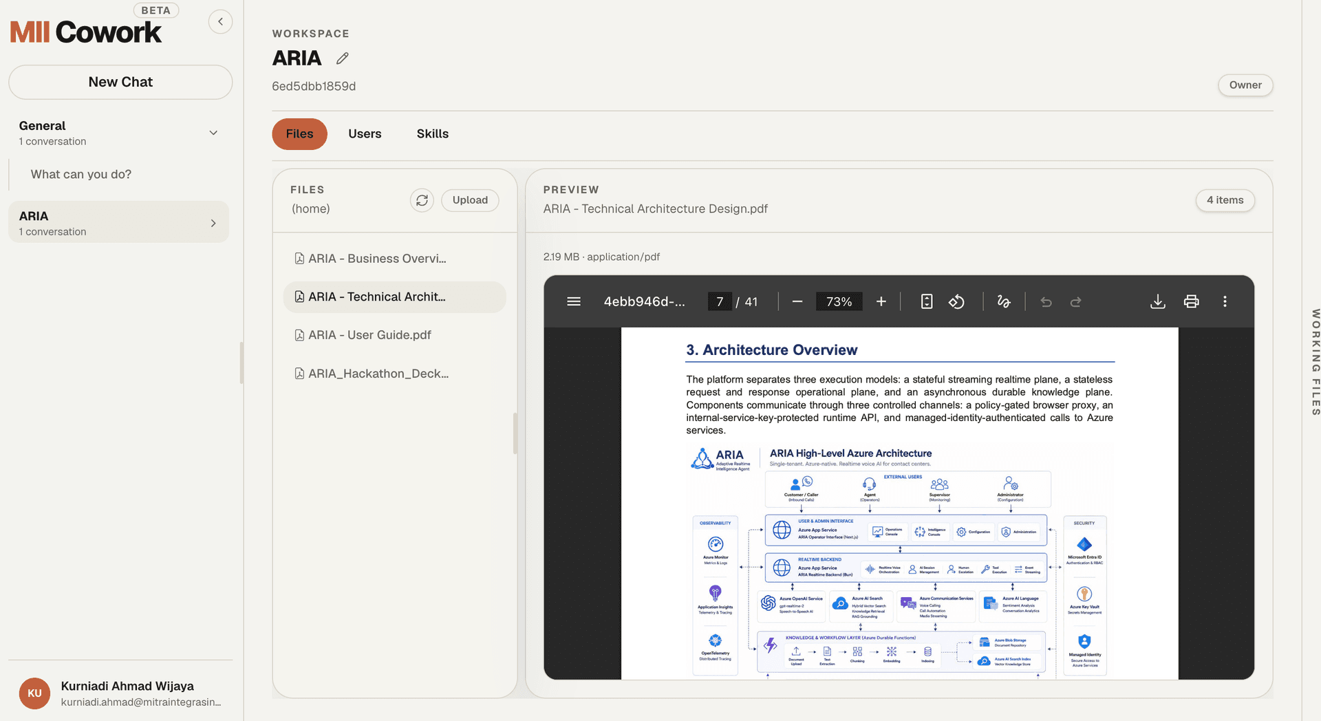Zoom in the PDF with the plus icon
Viewport: 1321px width, 721px height.
click(x=881, y=301)
